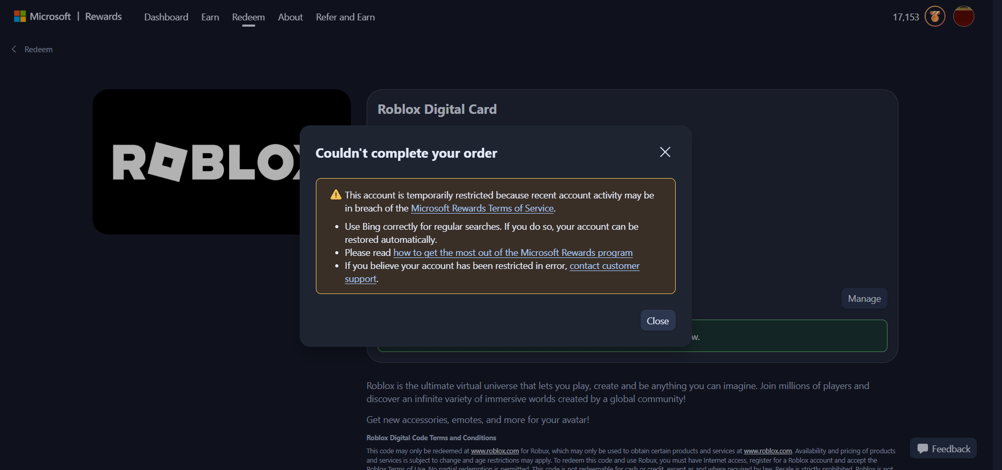
Task: Click the 17,153 points balance
Action: 906,17
